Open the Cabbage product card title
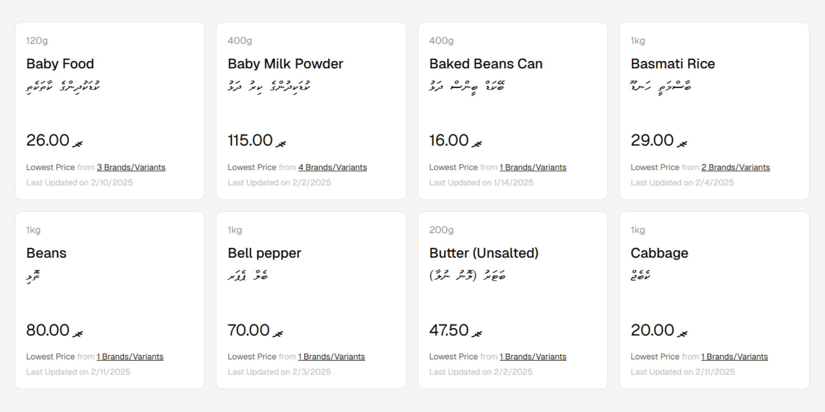The image size is (825, 412). pos(660,253)
